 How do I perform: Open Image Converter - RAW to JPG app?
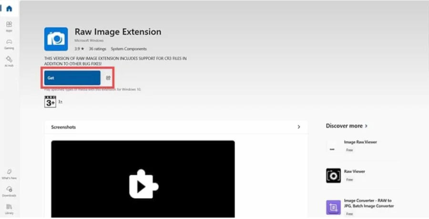pos(369,203)
